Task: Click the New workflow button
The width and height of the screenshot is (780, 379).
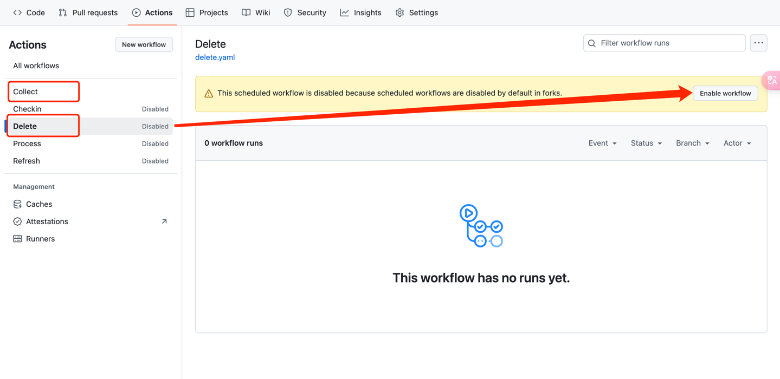Action: pyautogui.click(x=144, y=44)
